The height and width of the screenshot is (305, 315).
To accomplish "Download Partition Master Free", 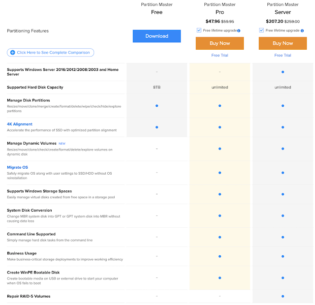I will tap(157, 36).
